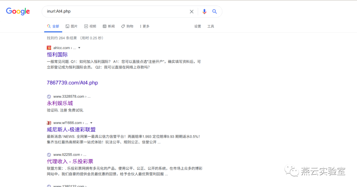Image resolution: width=357 pixels, height=187 pixels.
Task: Click the www.wf1666.com favicon
Action: (49, 123)
